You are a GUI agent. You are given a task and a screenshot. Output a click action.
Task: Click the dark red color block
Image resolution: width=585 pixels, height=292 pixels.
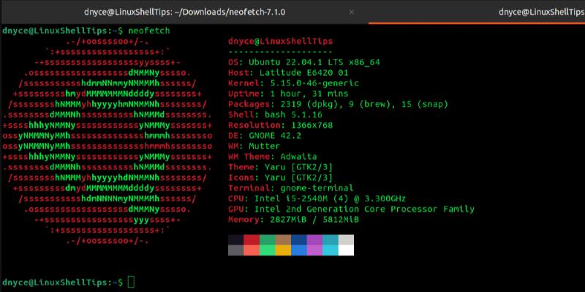click(252, 239)
